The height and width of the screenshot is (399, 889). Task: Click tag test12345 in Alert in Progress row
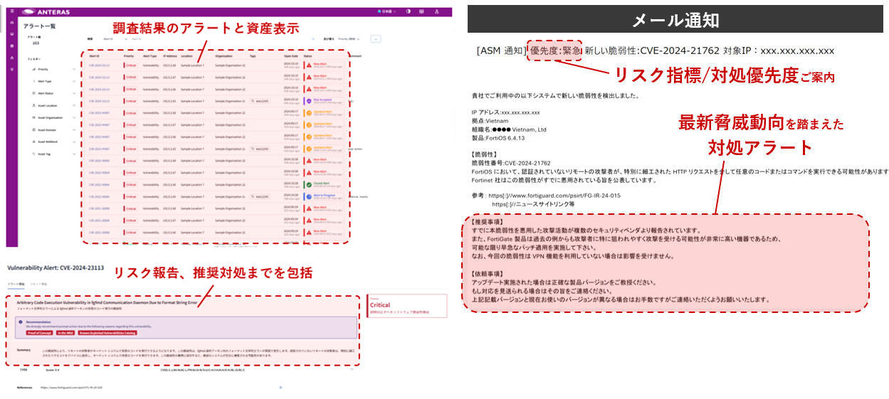pos(260,196)
